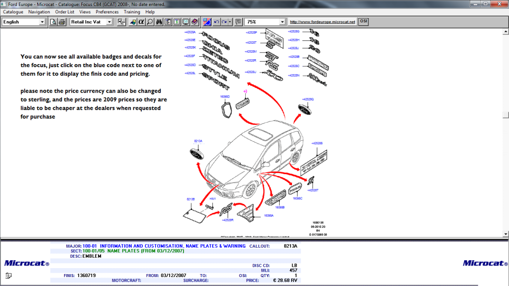Click callout code 42528G for 1.6 badge
The image size is (509, 286).
(x=294, y=32)
